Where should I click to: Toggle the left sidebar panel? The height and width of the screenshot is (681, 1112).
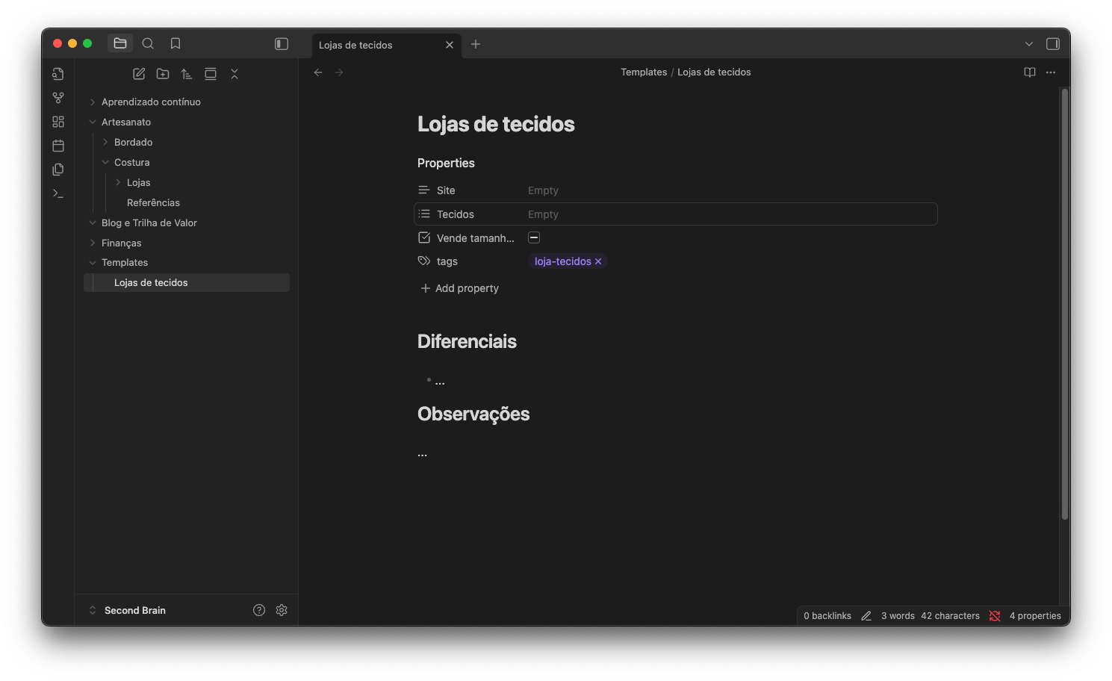point(281,43)
